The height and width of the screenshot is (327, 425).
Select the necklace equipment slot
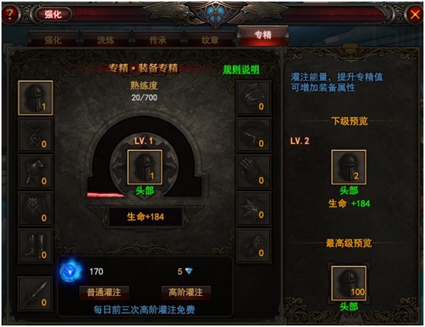point(36,135)
